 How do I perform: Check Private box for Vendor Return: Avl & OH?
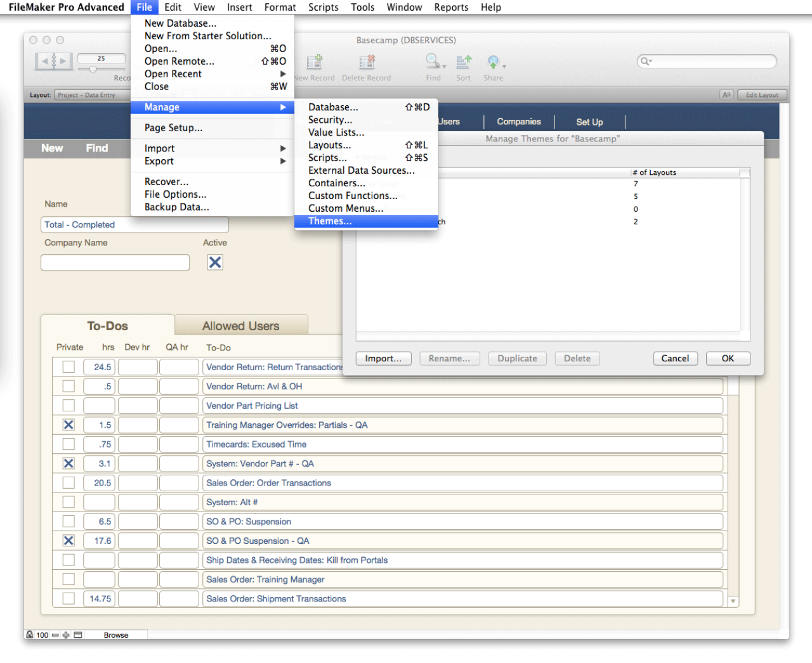coord(69,386)
